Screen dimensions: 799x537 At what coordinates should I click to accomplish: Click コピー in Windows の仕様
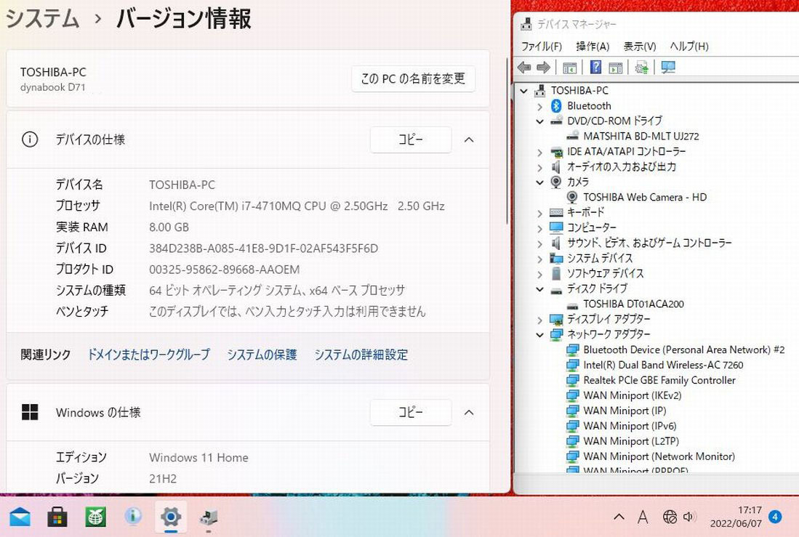(411, 412)
